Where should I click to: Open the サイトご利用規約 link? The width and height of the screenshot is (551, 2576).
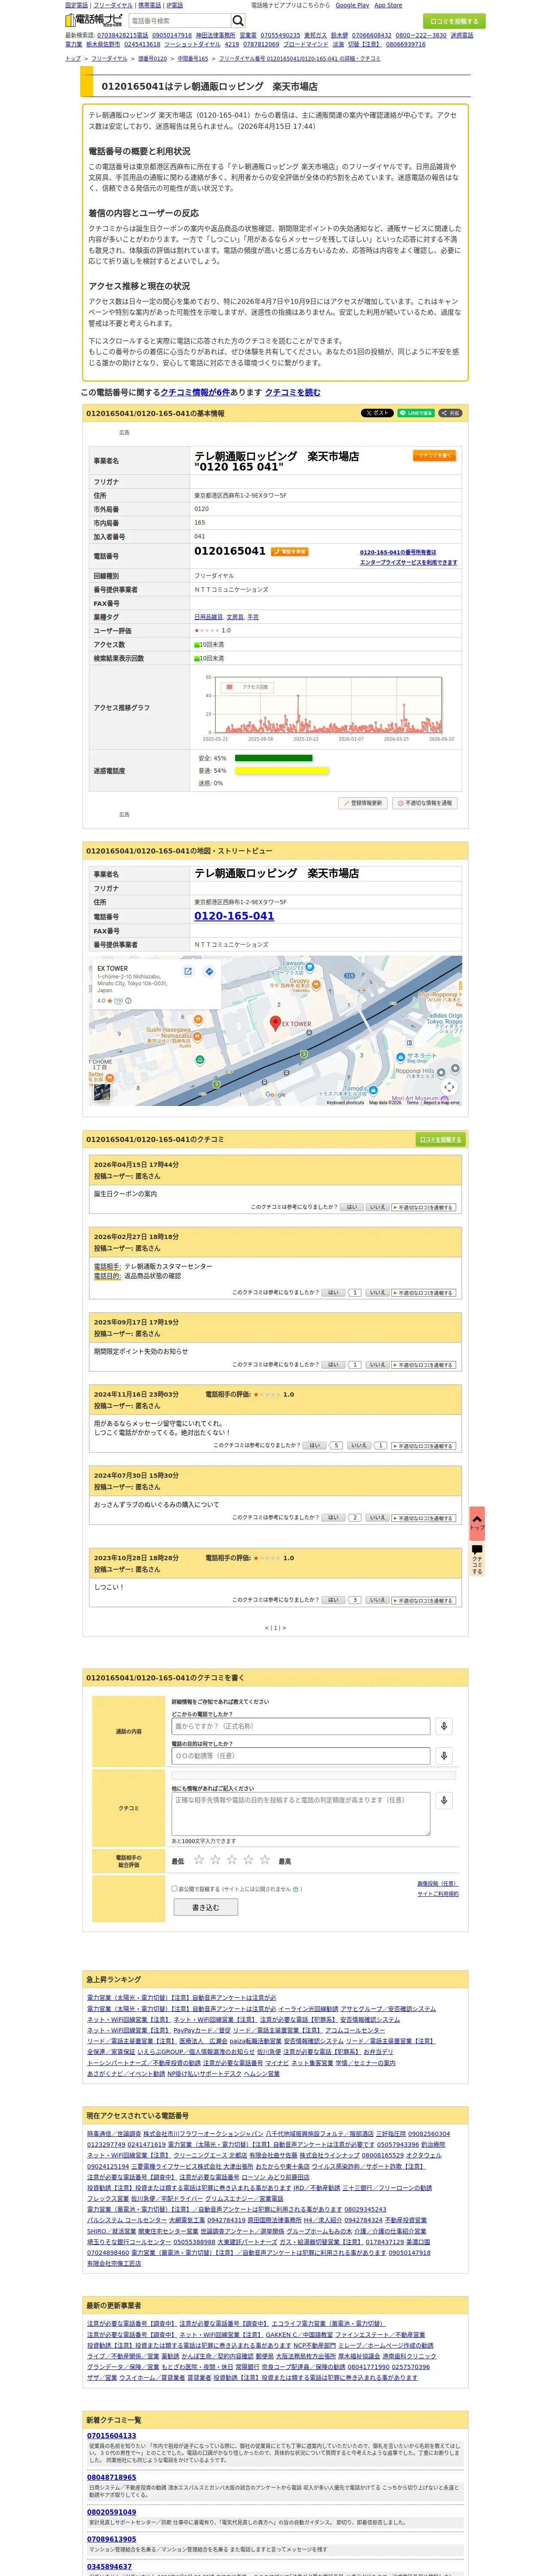(438, 1894)
